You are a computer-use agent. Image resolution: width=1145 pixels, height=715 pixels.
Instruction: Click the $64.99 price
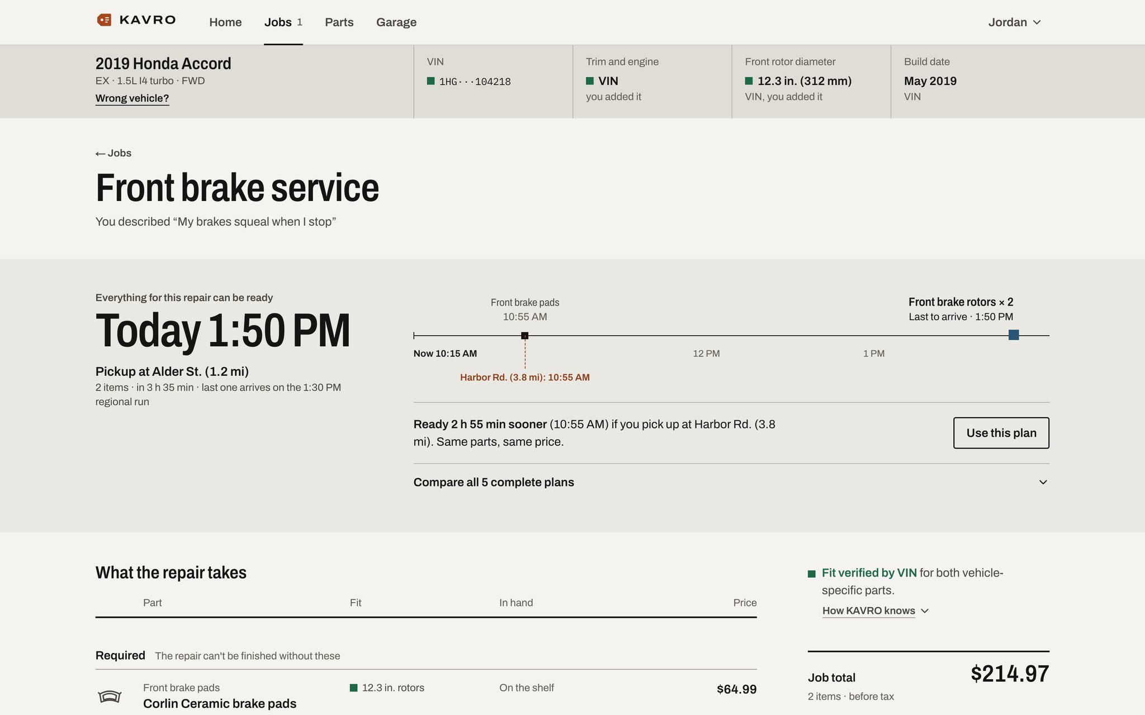tap(737, 689)
